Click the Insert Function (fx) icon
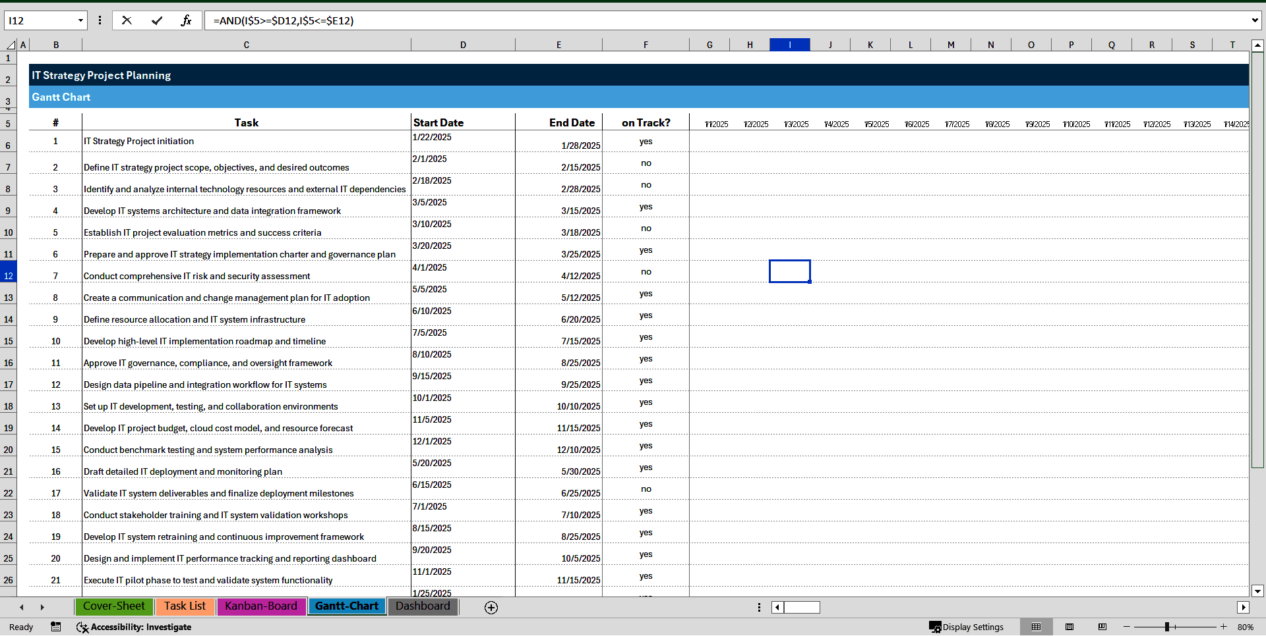1266x636 pixels. [187, 20]
